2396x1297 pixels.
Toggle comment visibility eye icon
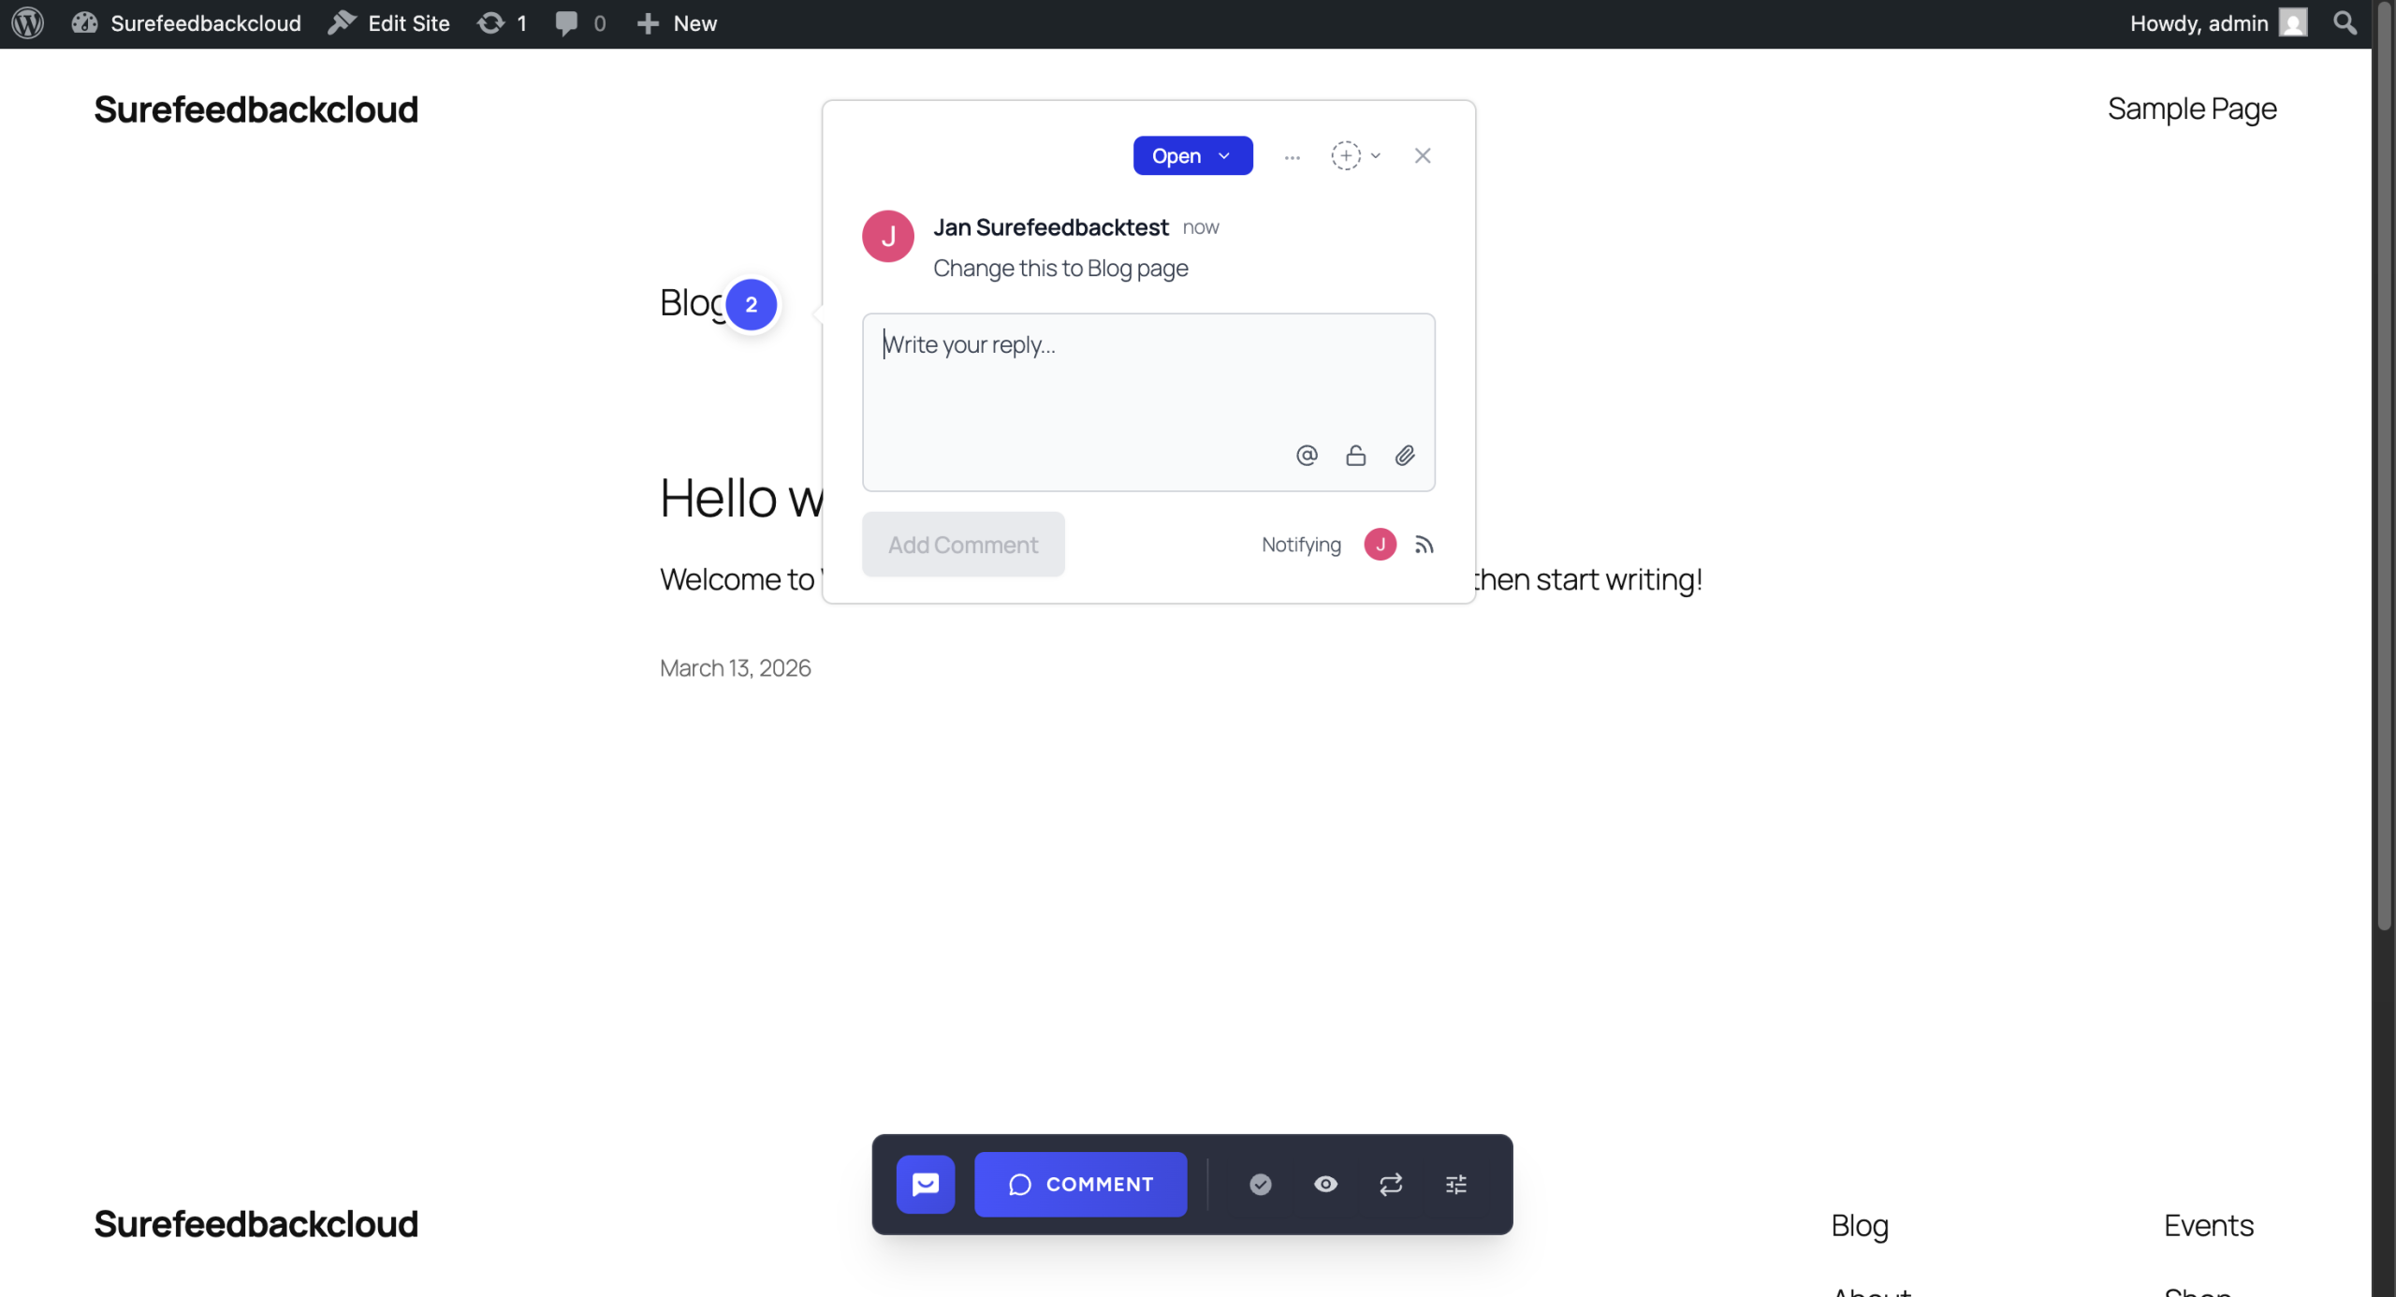coord(1325,1184)
